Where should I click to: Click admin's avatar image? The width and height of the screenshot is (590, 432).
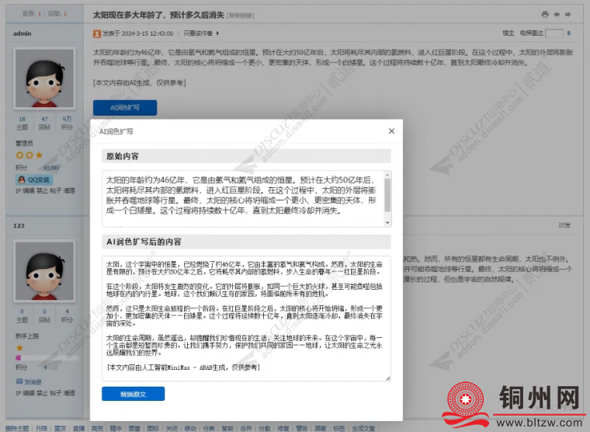coord(44,78)
